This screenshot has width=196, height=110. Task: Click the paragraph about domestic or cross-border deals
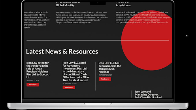pos(143,17)
